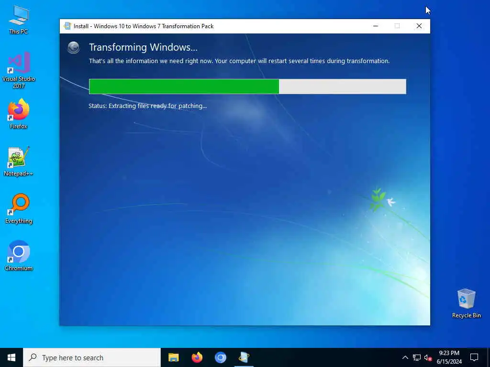The image size is (490, 367).
Task: Open File Explorer from the taskbar
Action: [173, 357]
